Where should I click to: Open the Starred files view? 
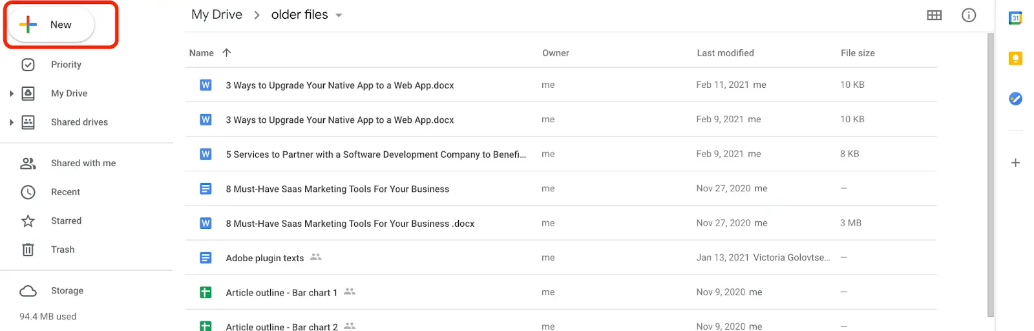[x=66, y=221]
